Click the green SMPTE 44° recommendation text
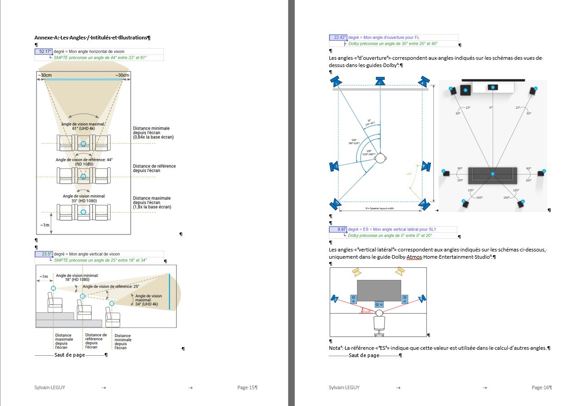 (100, 58)
